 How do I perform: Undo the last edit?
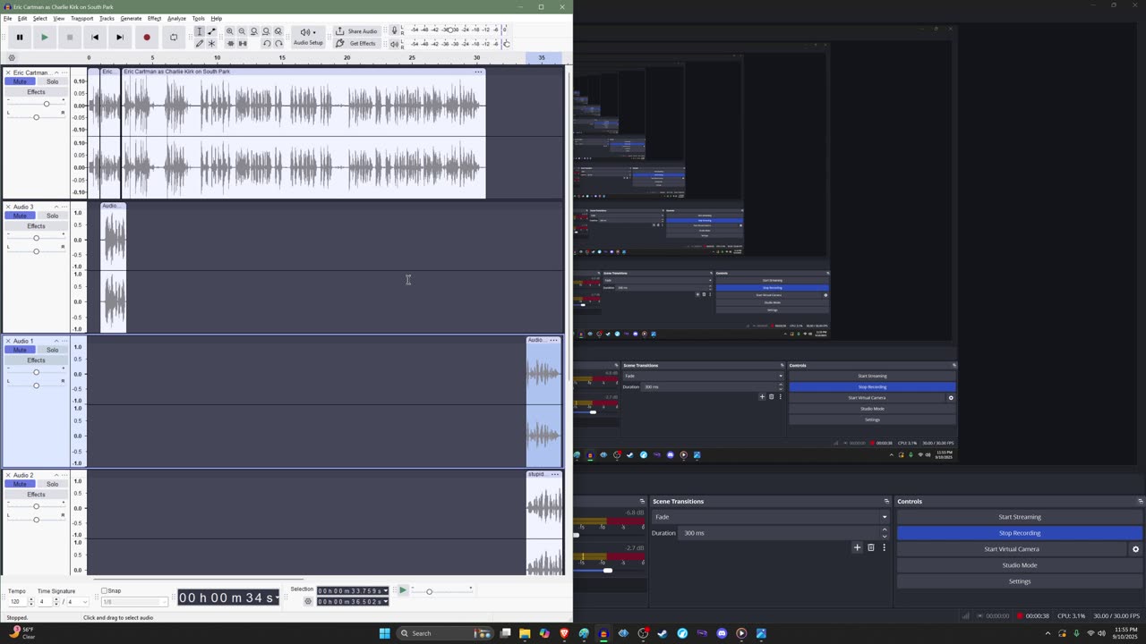coord(266,43)
